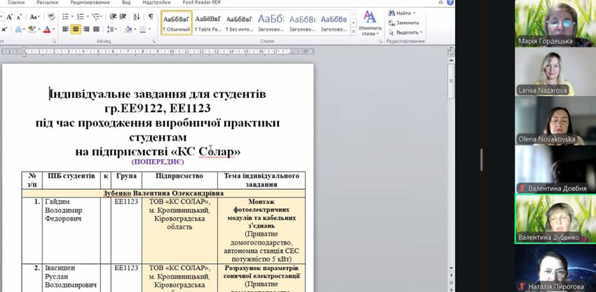Apply the Обычный style
Screen dimensions: 596x292
176,25
